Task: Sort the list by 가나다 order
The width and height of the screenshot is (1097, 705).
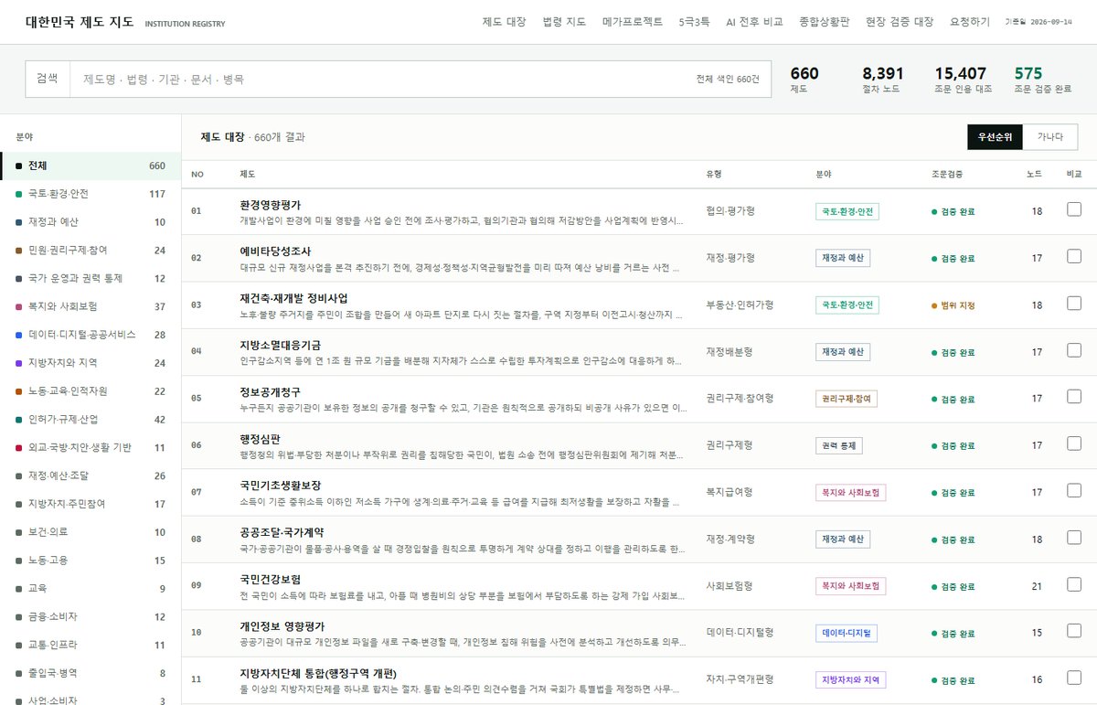Action: click(x=1050, y=137)
